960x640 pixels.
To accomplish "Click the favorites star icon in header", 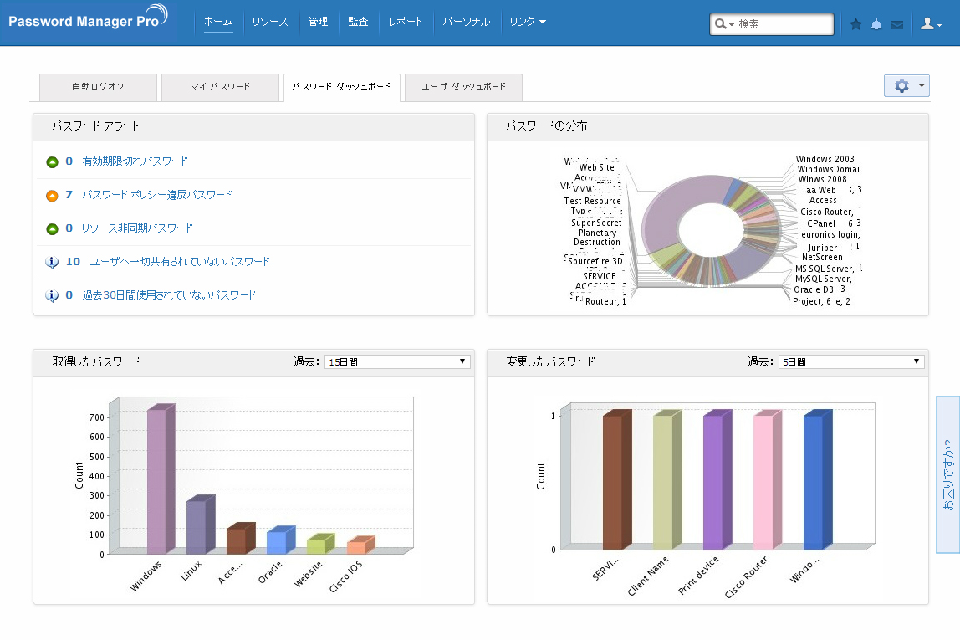I will click(x=856, y=24).
